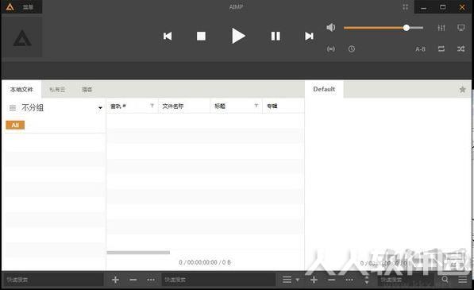
Task: Click the playlist sort up-down arrows icon
Action: (x=367, y=280)
